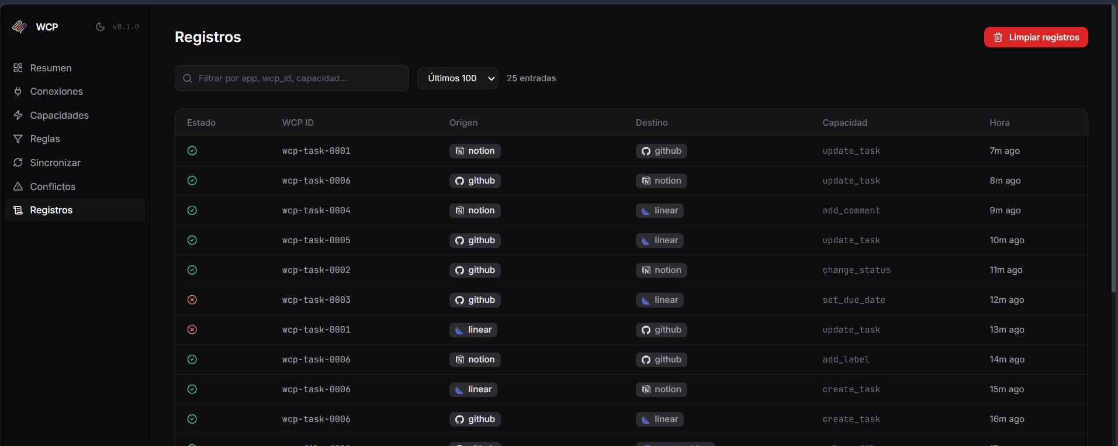Click add_comment capability text
1118x446 pixels.
(851, 210)
